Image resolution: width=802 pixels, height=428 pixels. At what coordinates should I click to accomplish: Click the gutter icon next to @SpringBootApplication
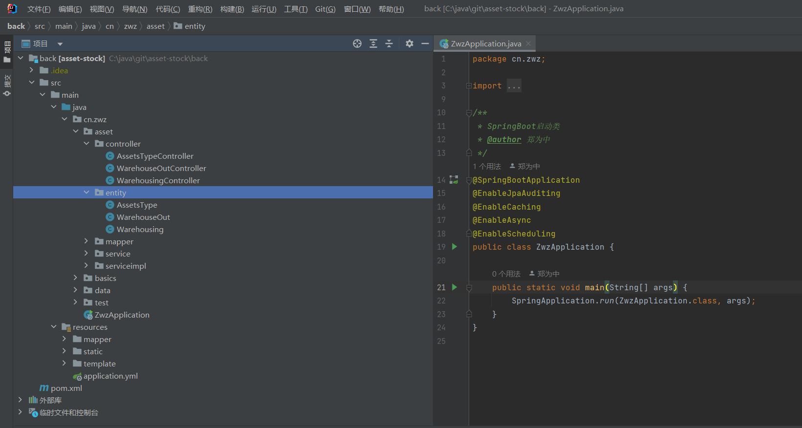click(x=454, y=180)
